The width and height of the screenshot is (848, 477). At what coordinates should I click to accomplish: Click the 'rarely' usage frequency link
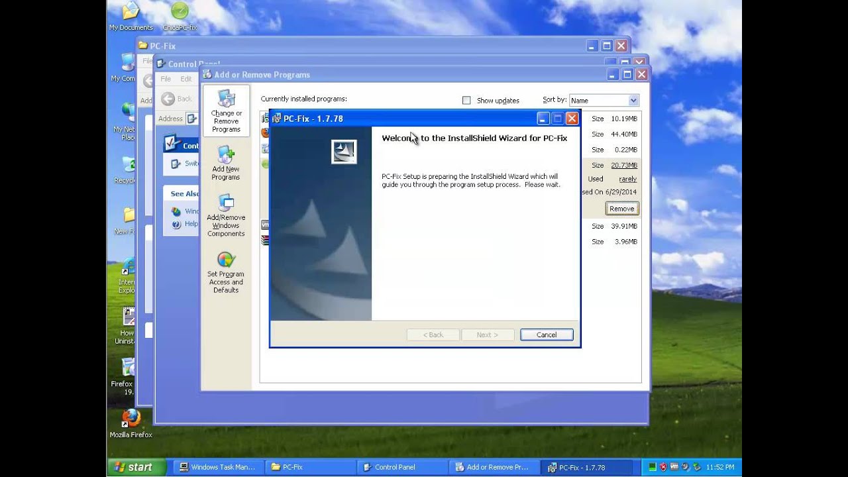coord(627,179)
